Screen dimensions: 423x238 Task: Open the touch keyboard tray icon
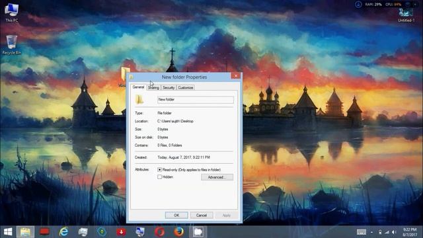click(x=362, y=232)
